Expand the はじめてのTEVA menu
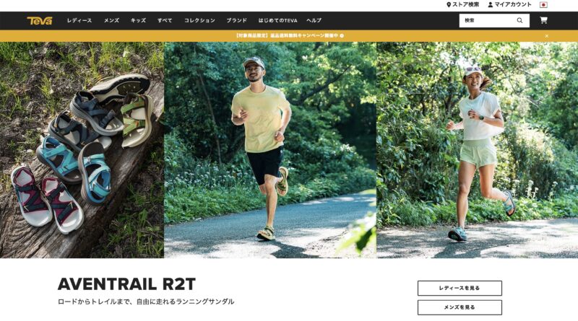 click(x=277, y=21)
